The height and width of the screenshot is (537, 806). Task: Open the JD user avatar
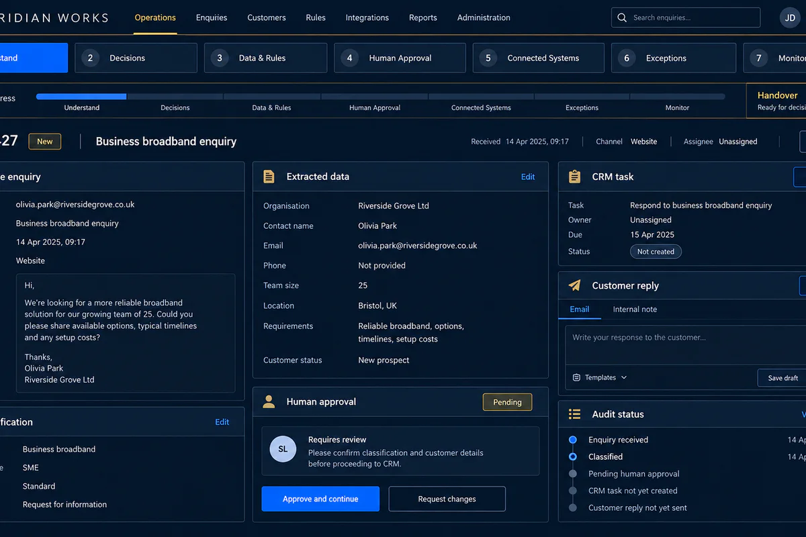pos(791,18)
